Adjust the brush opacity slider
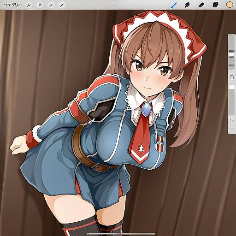 (231, 100)
